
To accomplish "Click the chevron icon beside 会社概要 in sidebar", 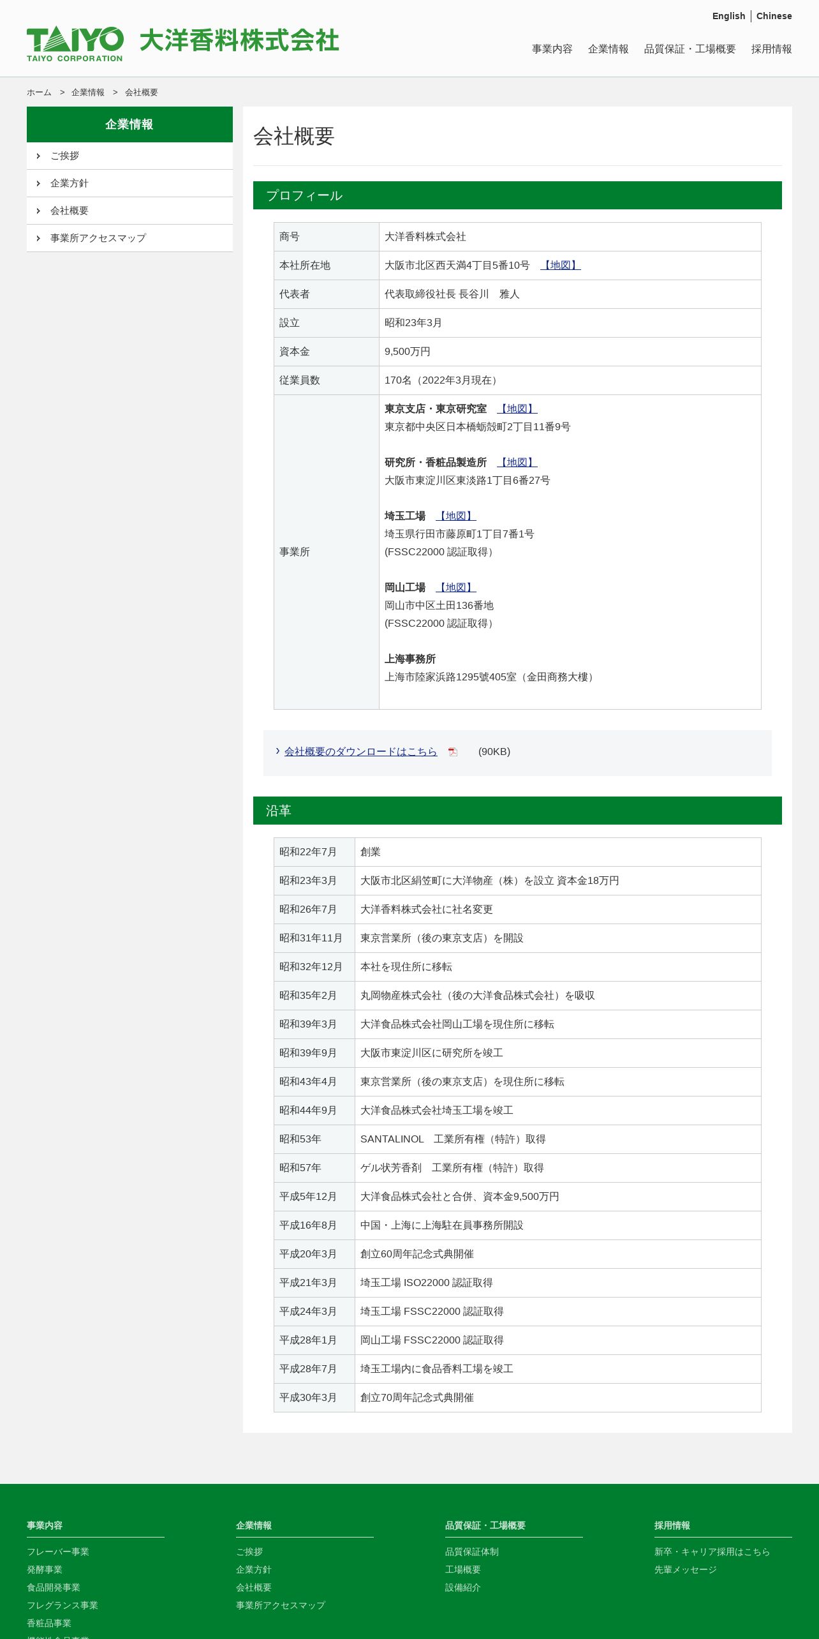I will coord(38,211).
